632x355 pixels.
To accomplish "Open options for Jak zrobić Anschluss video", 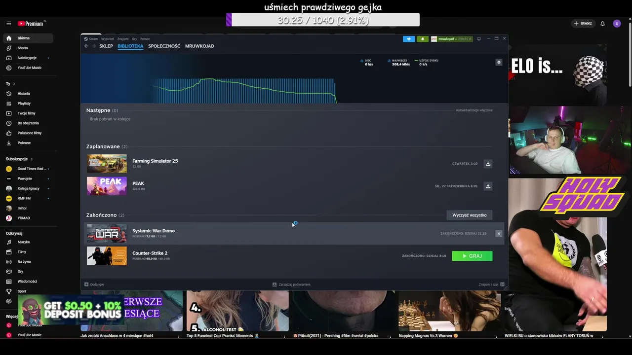I will pyautogui.click(x=178, y=336).
